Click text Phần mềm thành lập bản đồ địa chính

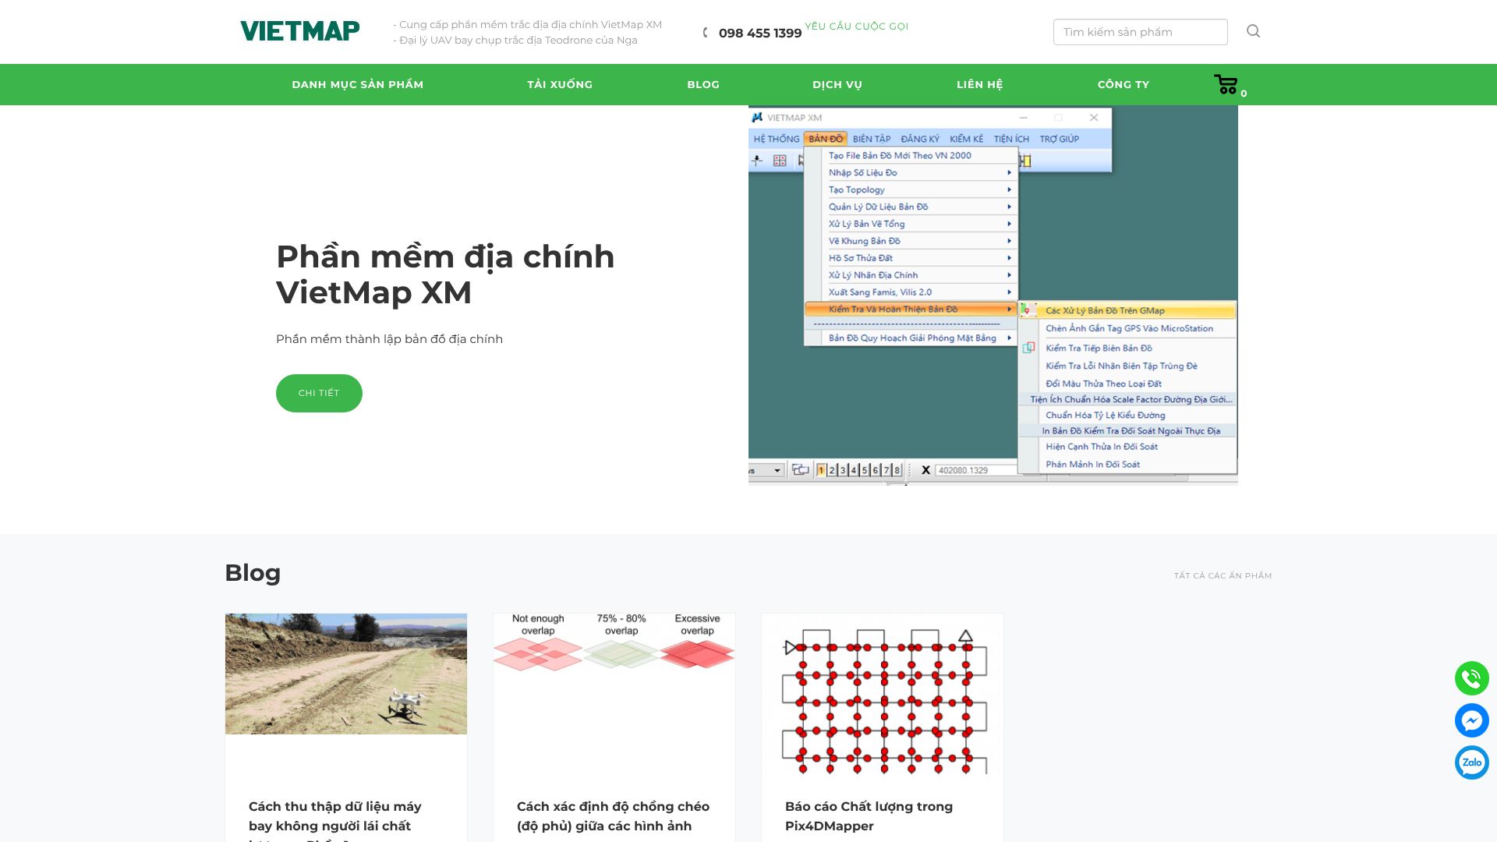pos(390,339)
